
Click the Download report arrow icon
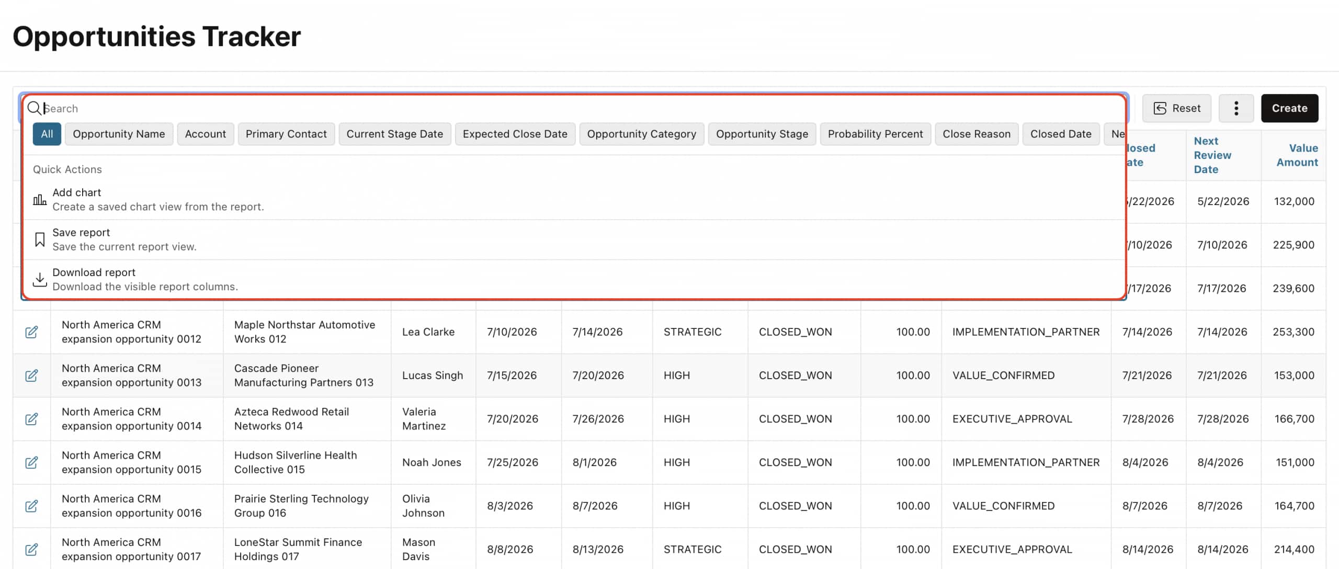click(40, 279)
